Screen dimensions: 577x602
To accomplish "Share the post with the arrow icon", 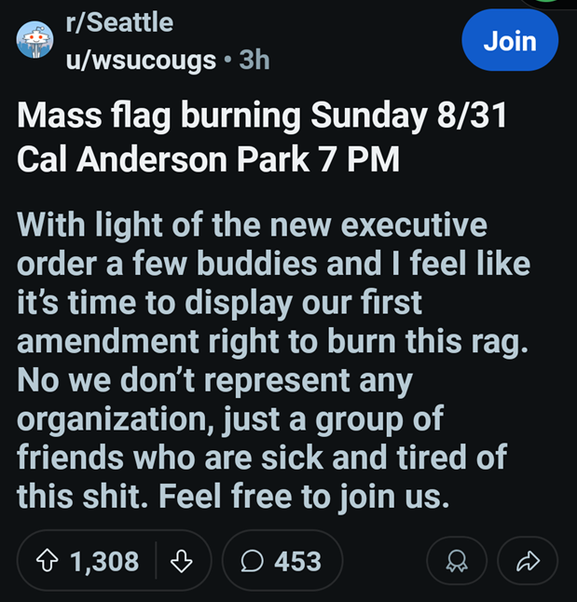I will click(x=527, y=561).
